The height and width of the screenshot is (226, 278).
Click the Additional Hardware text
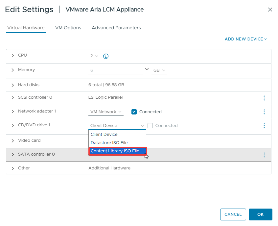(x=109, y=168)
